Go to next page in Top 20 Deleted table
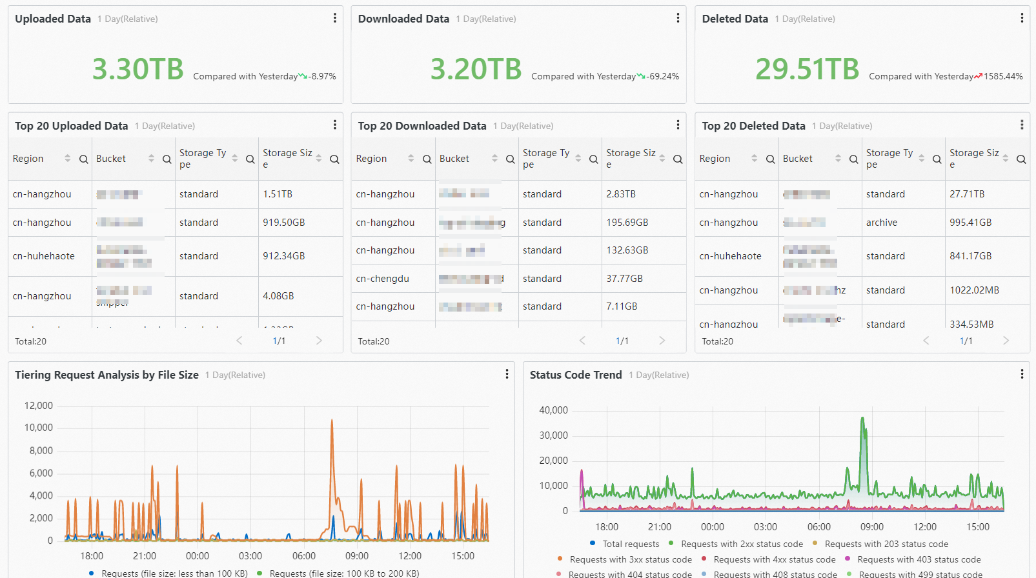The width and height of the screenshot is (1036, 578). 1006,341
